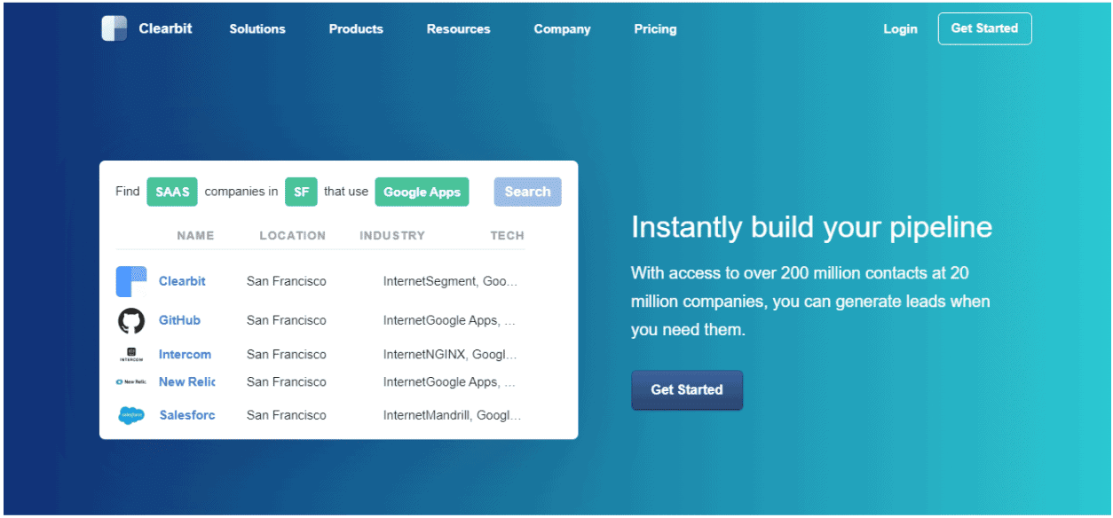
Task: Open the GitHub company link
Action: click(179, 320)
